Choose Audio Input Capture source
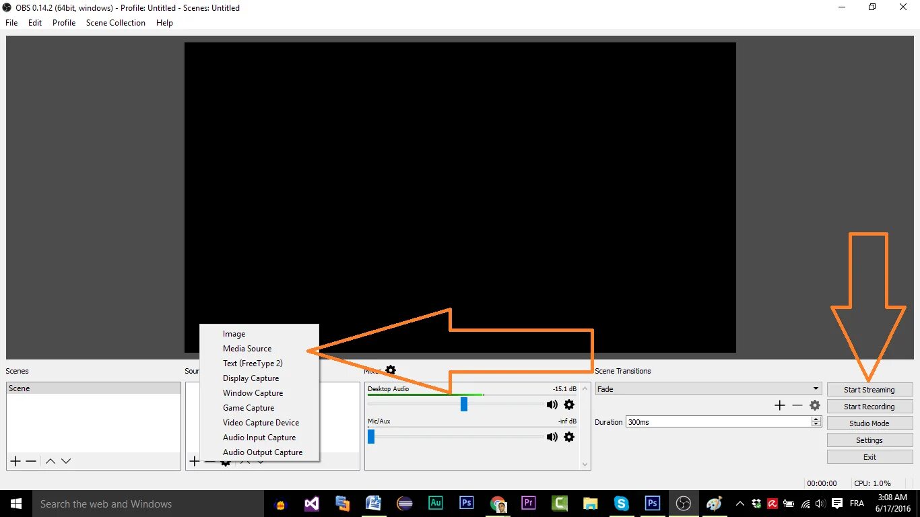Image resolution: width=920 pixels, height=517 pixels. 259,438
